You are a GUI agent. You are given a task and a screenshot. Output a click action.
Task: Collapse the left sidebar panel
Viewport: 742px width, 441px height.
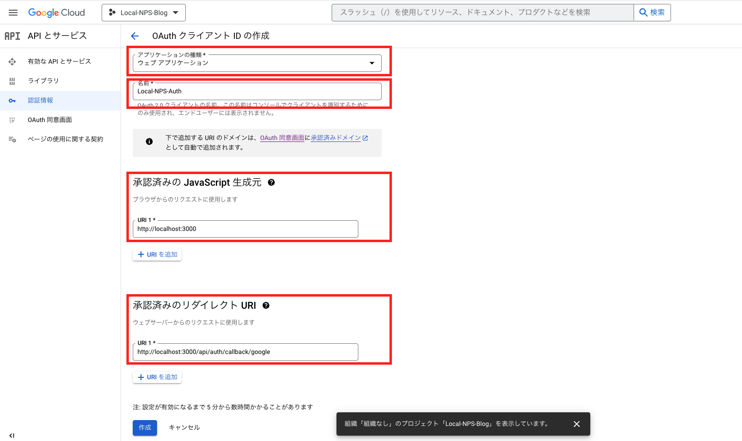(11, 435)
